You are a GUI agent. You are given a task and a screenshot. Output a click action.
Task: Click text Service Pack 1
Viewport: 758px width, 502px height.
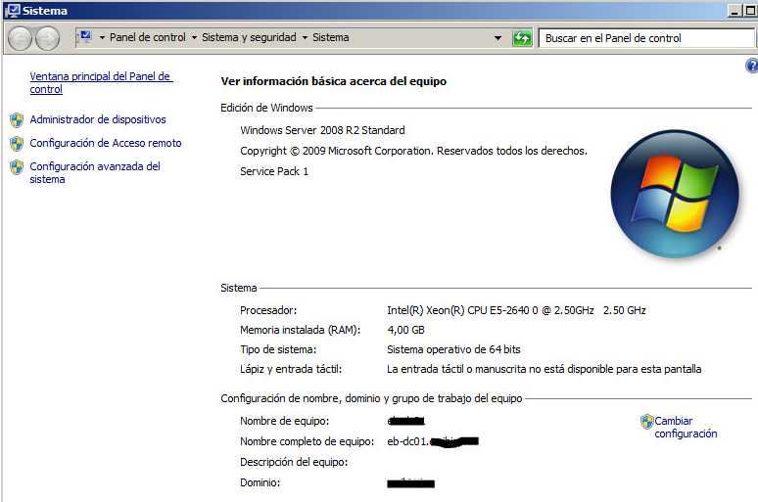pyautogui.click(x=274, y=171)
